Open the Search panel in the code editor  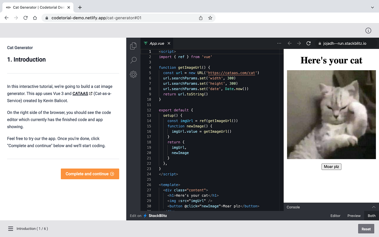pos(133,60)
